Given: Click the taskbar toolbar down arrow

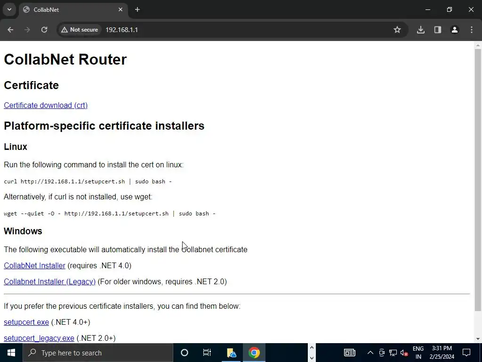Looking at the screenshot, I should pyautogui.click(x=312, y=358).
